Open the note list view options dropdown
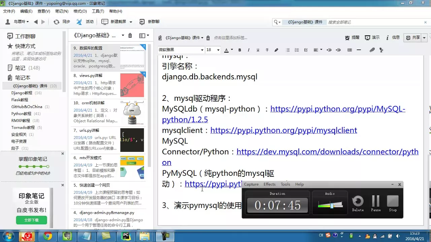Viewport: 431px width, 242px height. pos(144,36)
